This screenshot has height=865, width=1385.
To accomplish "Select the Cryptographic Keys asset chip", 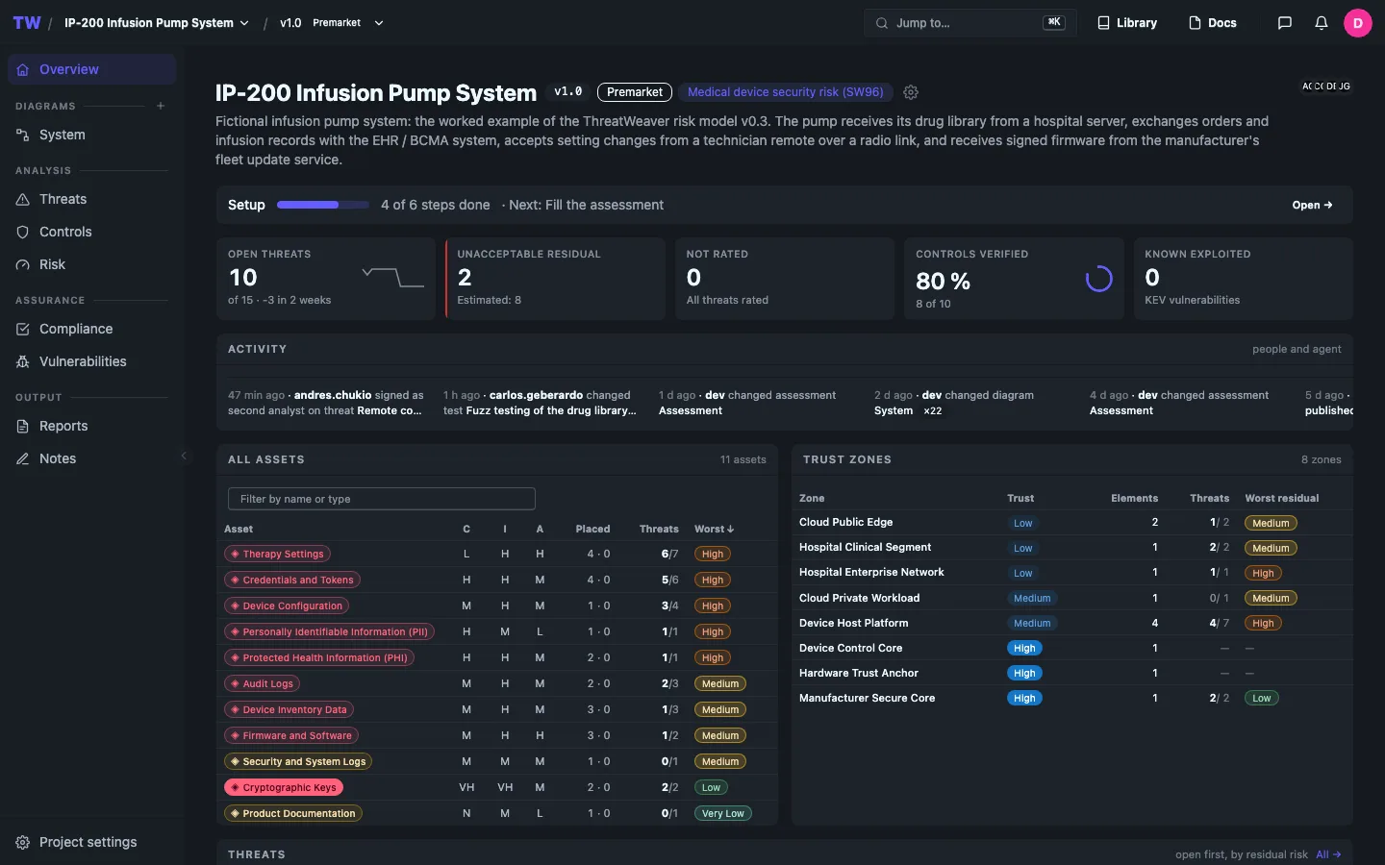I will [x=284, y=787].
